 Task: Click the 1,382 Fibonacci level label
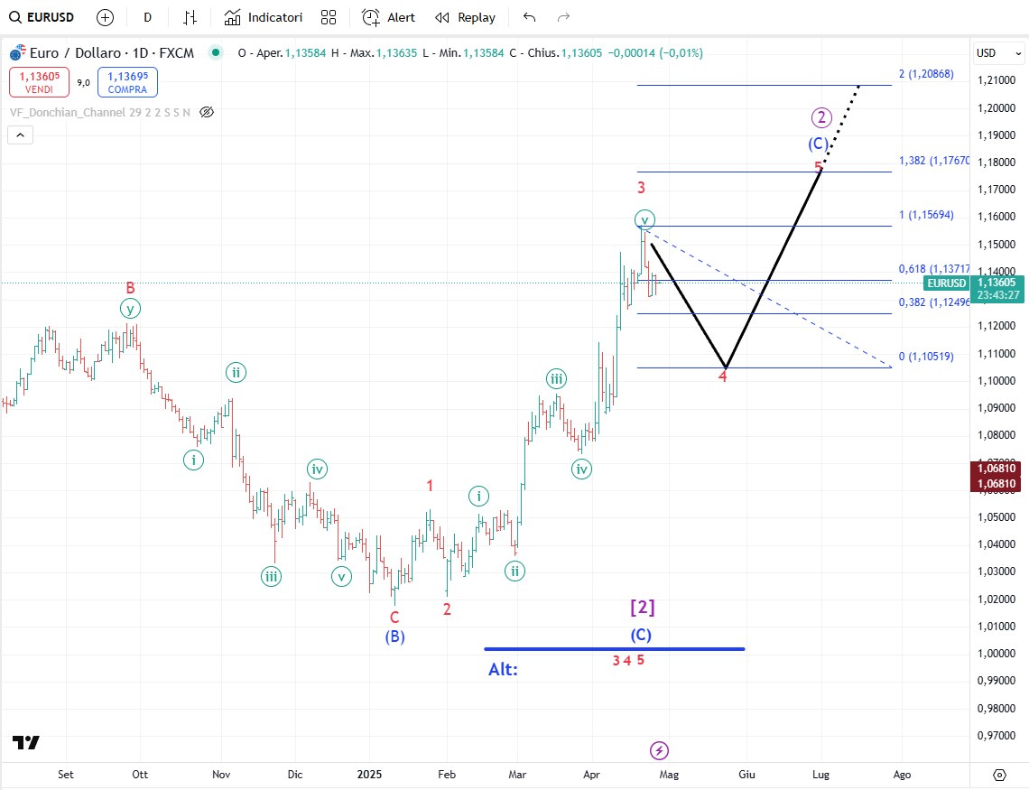point(933,161)
